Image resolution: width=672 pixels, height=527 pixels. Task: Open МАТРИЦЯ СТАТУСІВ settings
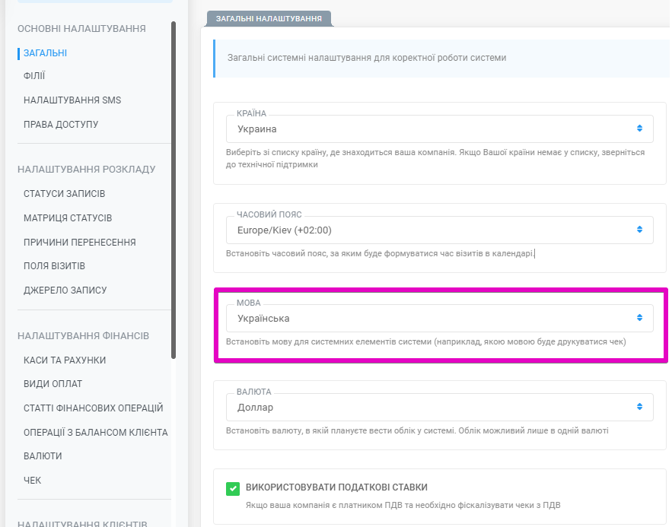(x=68, y=218)
